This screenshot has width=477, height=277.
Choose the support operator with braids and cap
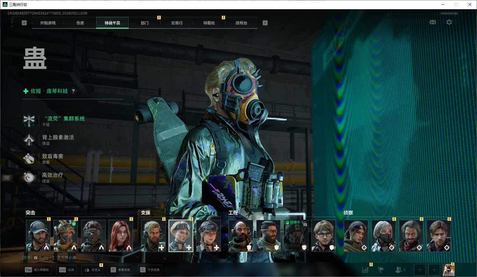click(x=208, y=236)
